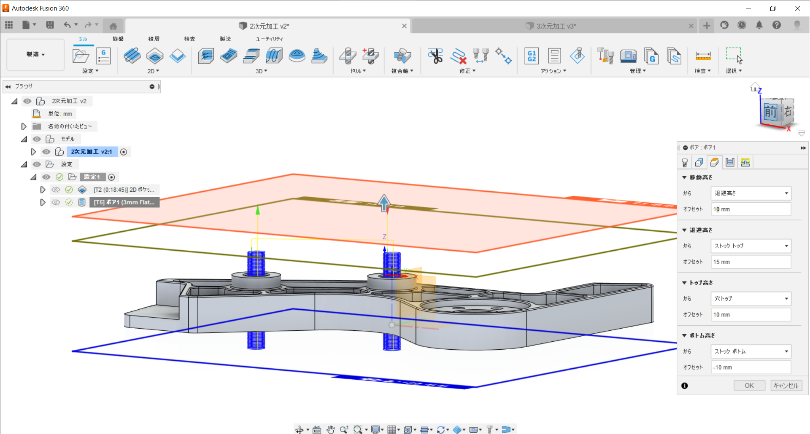The height and width of the screenshot is (434, 810).
Task: Toggle visibility of the モデル node
Action: 37,139
